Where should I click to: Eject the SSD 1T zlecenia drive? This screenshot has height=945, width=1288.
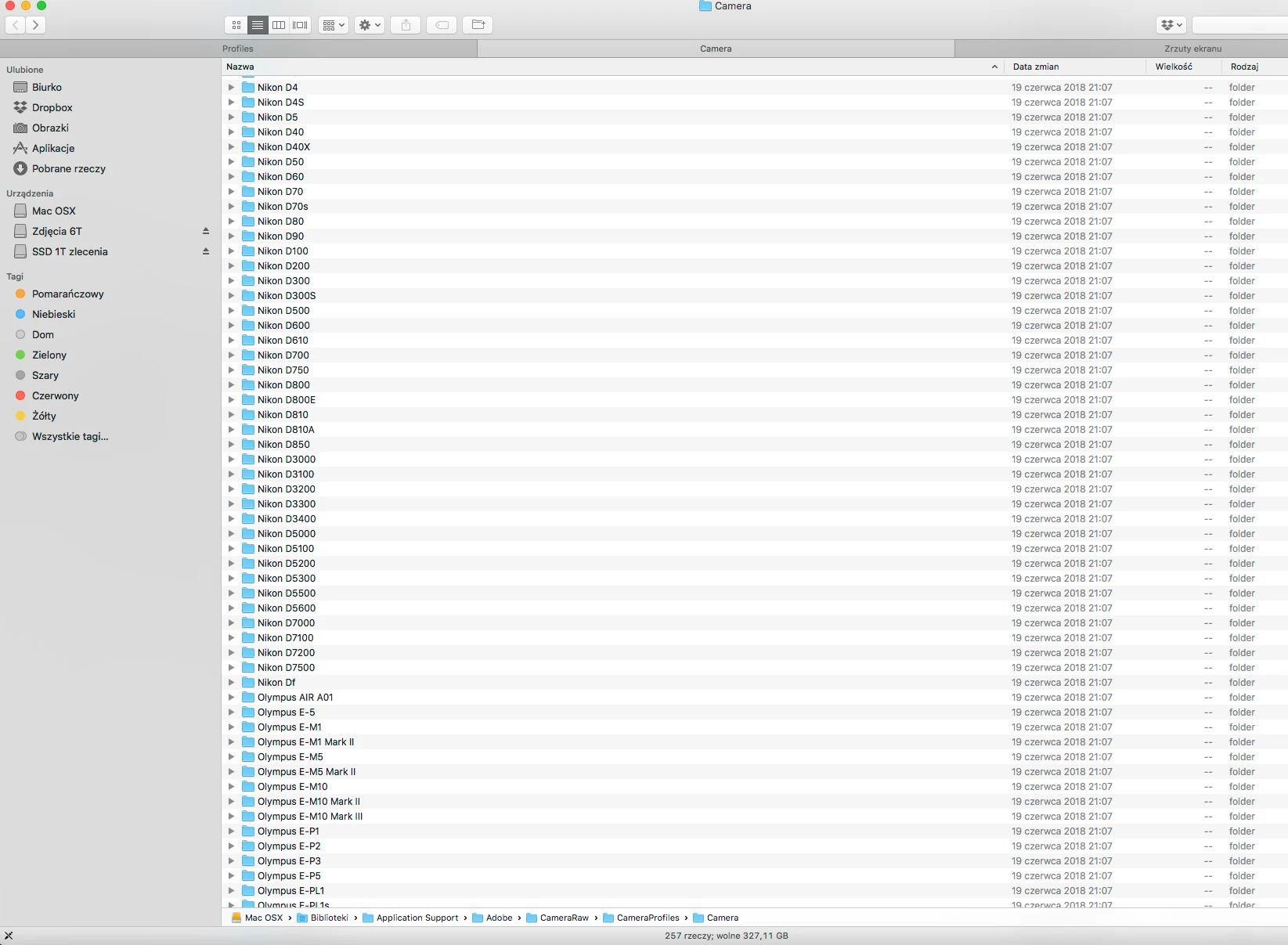[x=206, y=251]
